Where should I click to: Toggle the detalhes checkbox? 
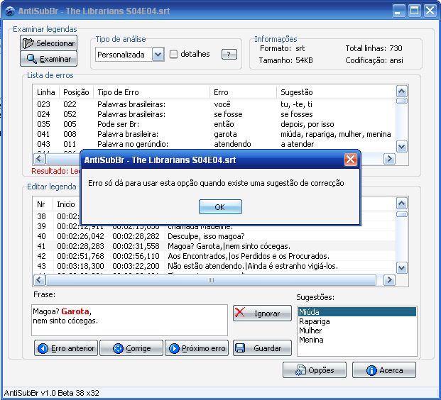pos(173,54)
